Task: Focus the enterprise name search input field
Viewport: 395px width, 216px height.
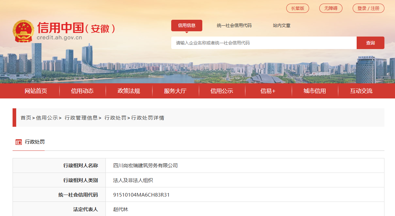Action: point(263,43)
